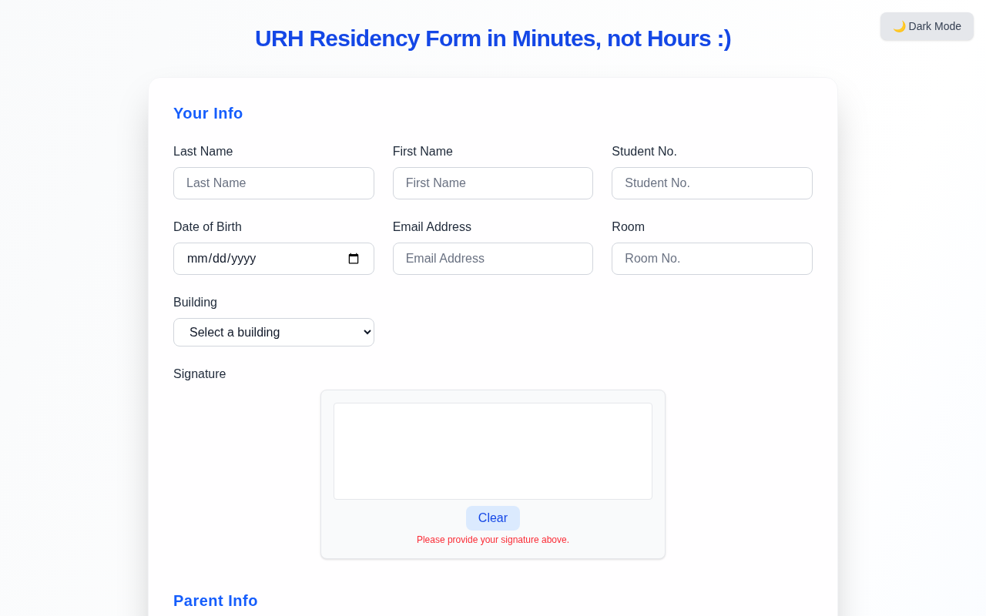Click the Signature label text

[200, 374]
